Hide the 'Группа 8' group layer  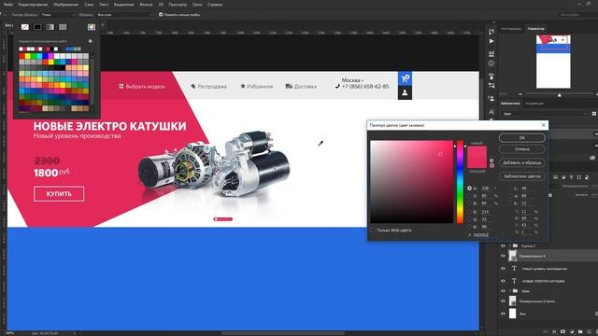[x=503, y=246]
